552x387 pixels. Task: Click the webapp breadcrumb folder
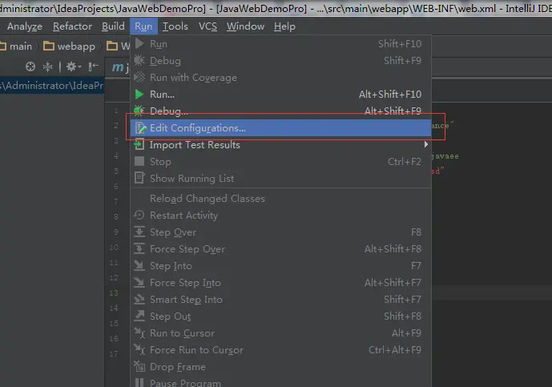click(x=69, y=46)
